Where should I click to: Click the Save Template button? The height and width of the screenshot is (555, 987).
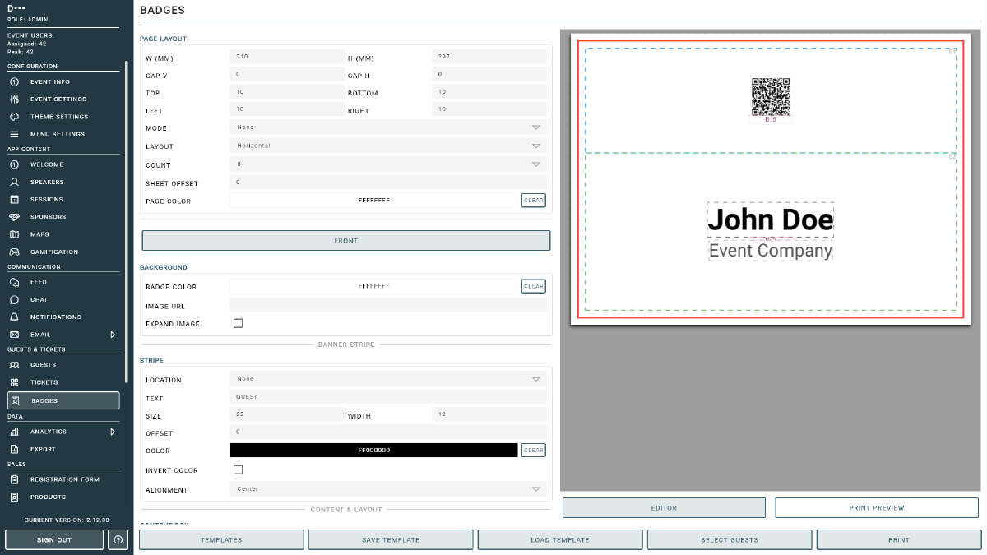[391, 540]
